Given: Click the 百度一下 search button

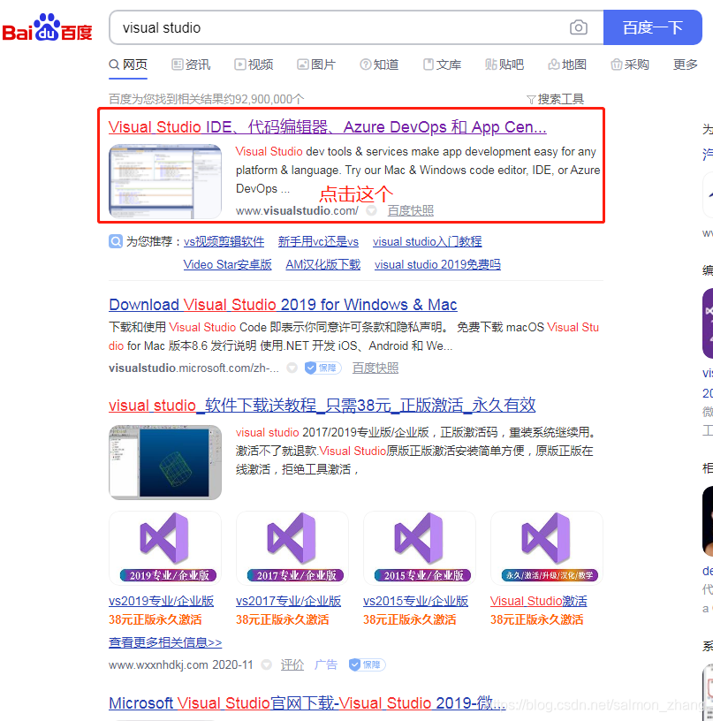Looking at the screenshot, I should [653, 27].
